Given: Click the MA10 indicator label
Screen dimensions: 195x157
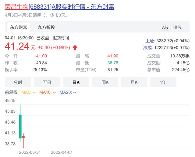Looking at the screenshot, I should [x=48, y=92].
